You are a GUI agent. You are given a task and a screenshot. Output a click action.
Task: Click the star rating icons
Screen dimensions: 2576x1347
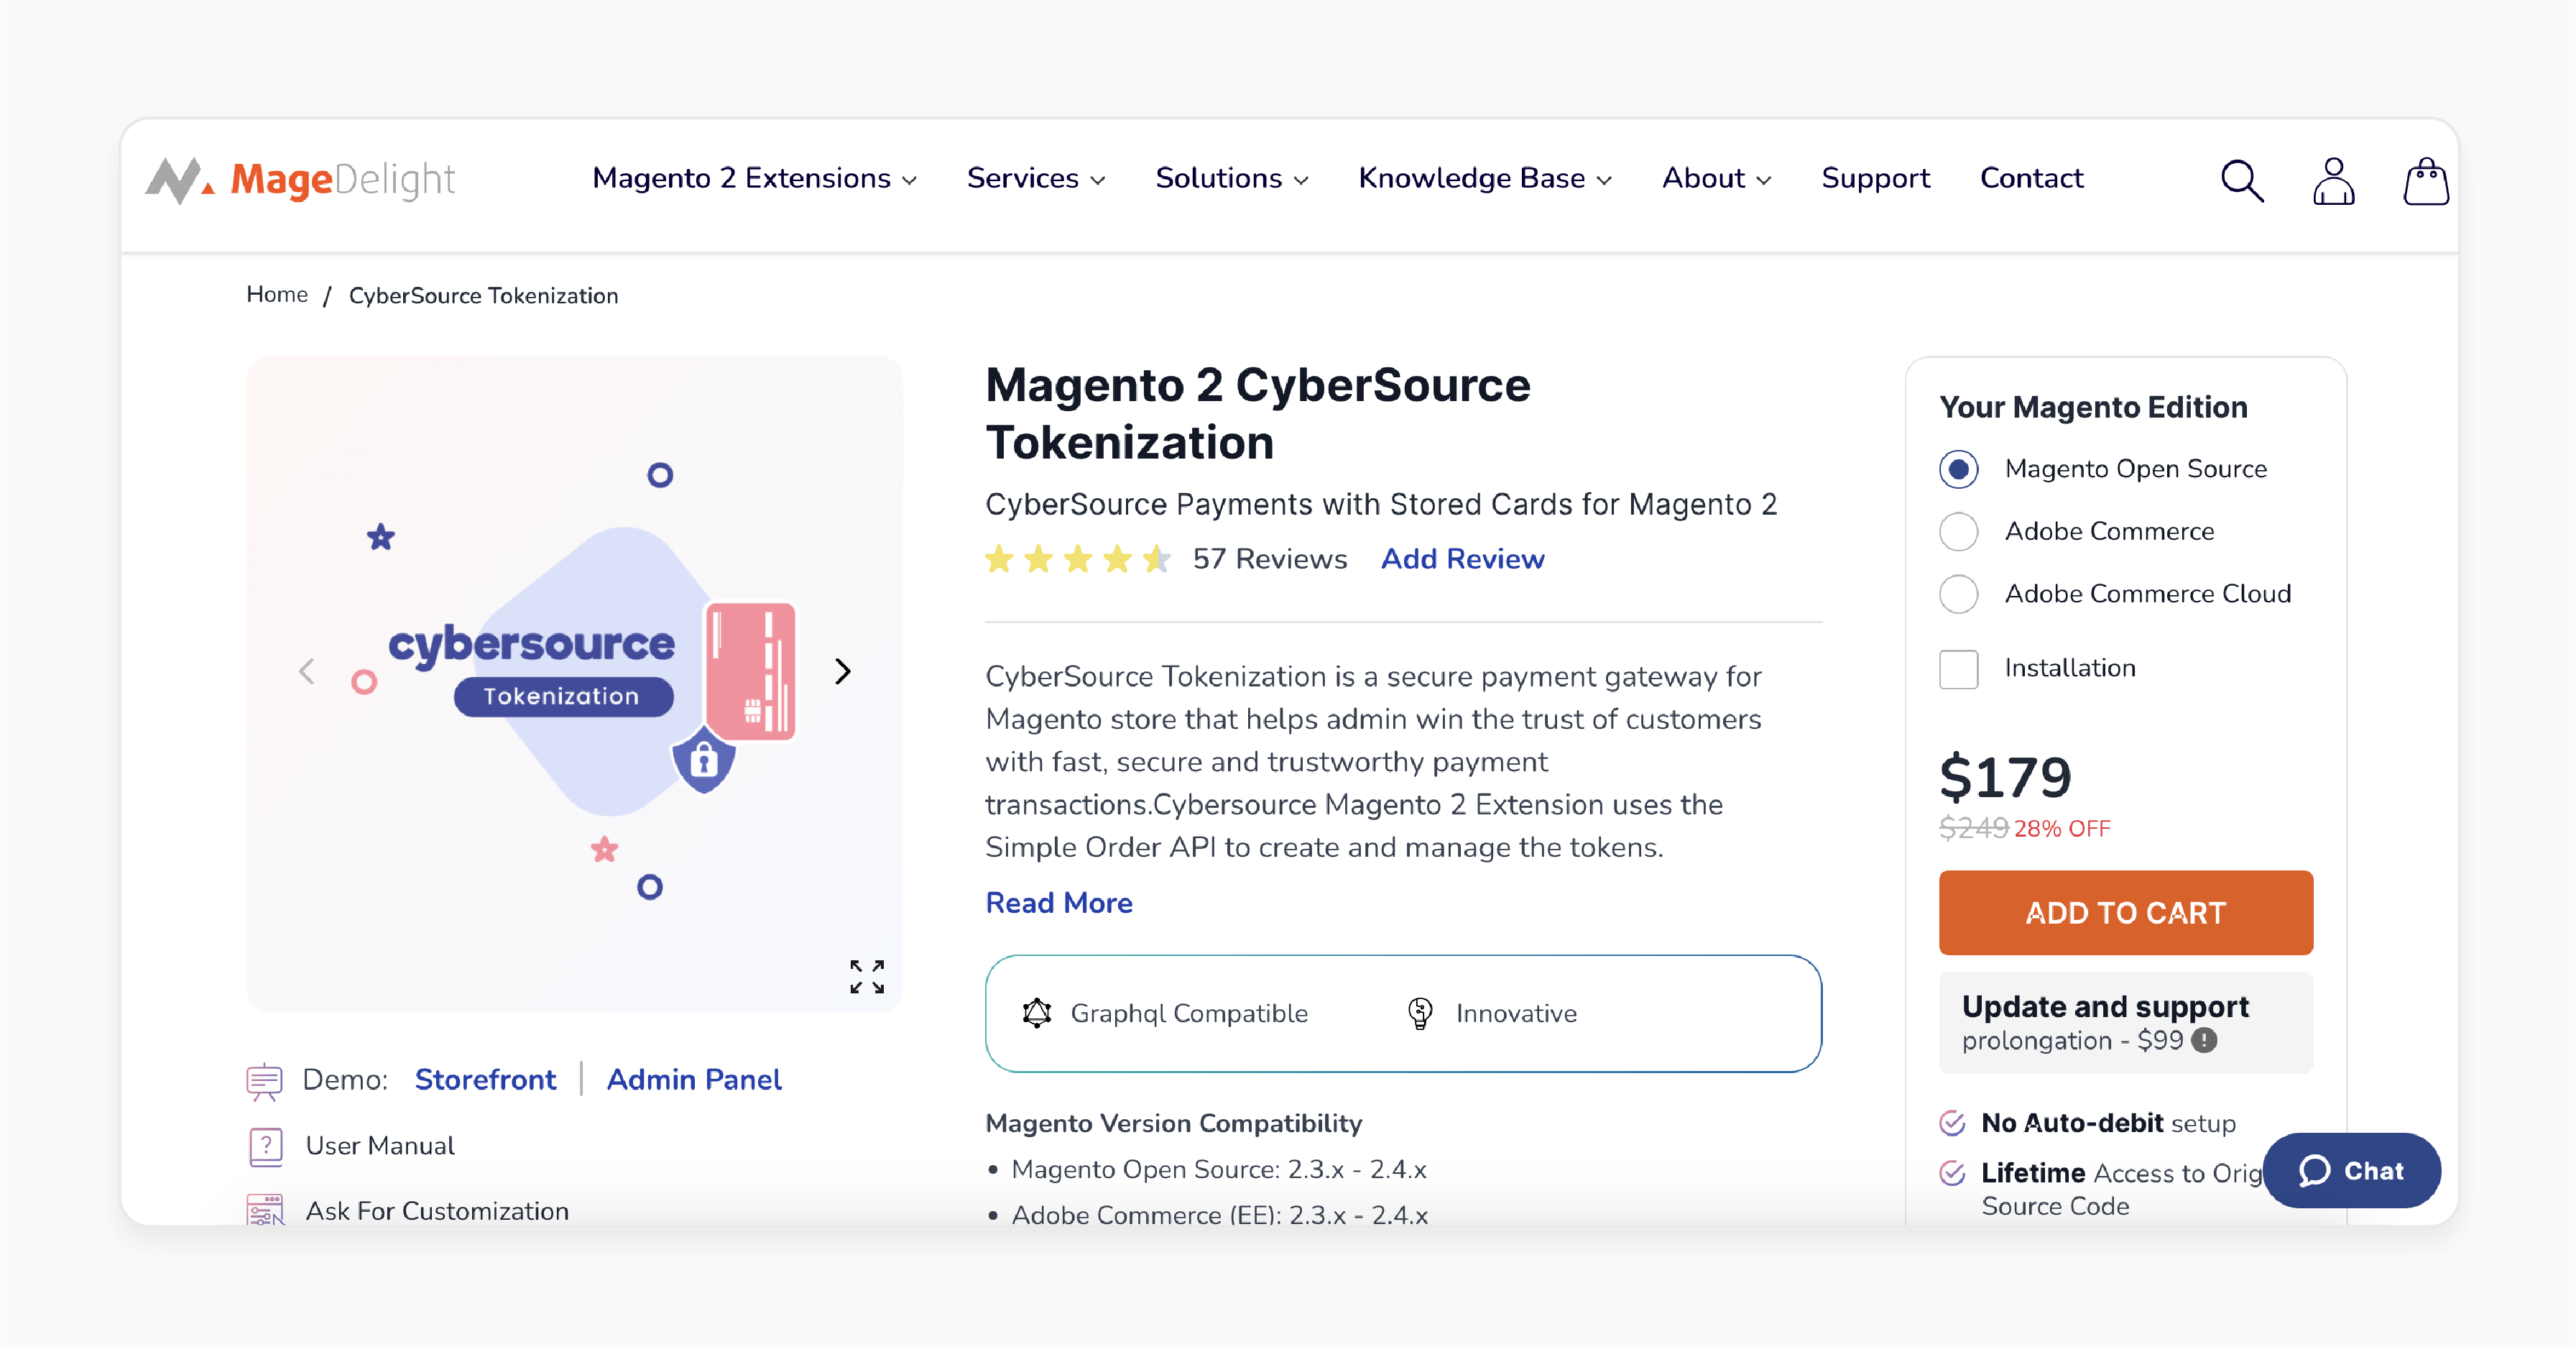click(1078, 558)
